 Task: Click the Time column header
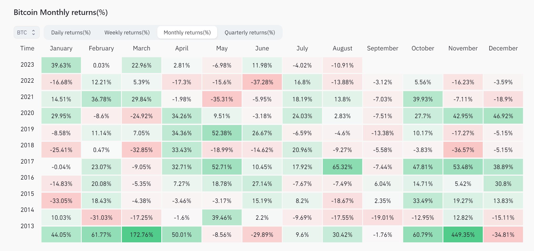27,48
